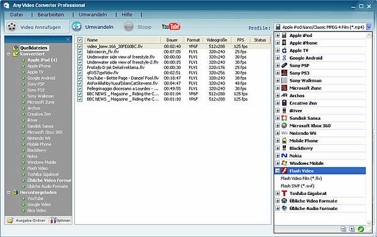Viewport: 377px width, 237px height.
Task: Select Quelldateien in the left tree
Action: point(33,48)
